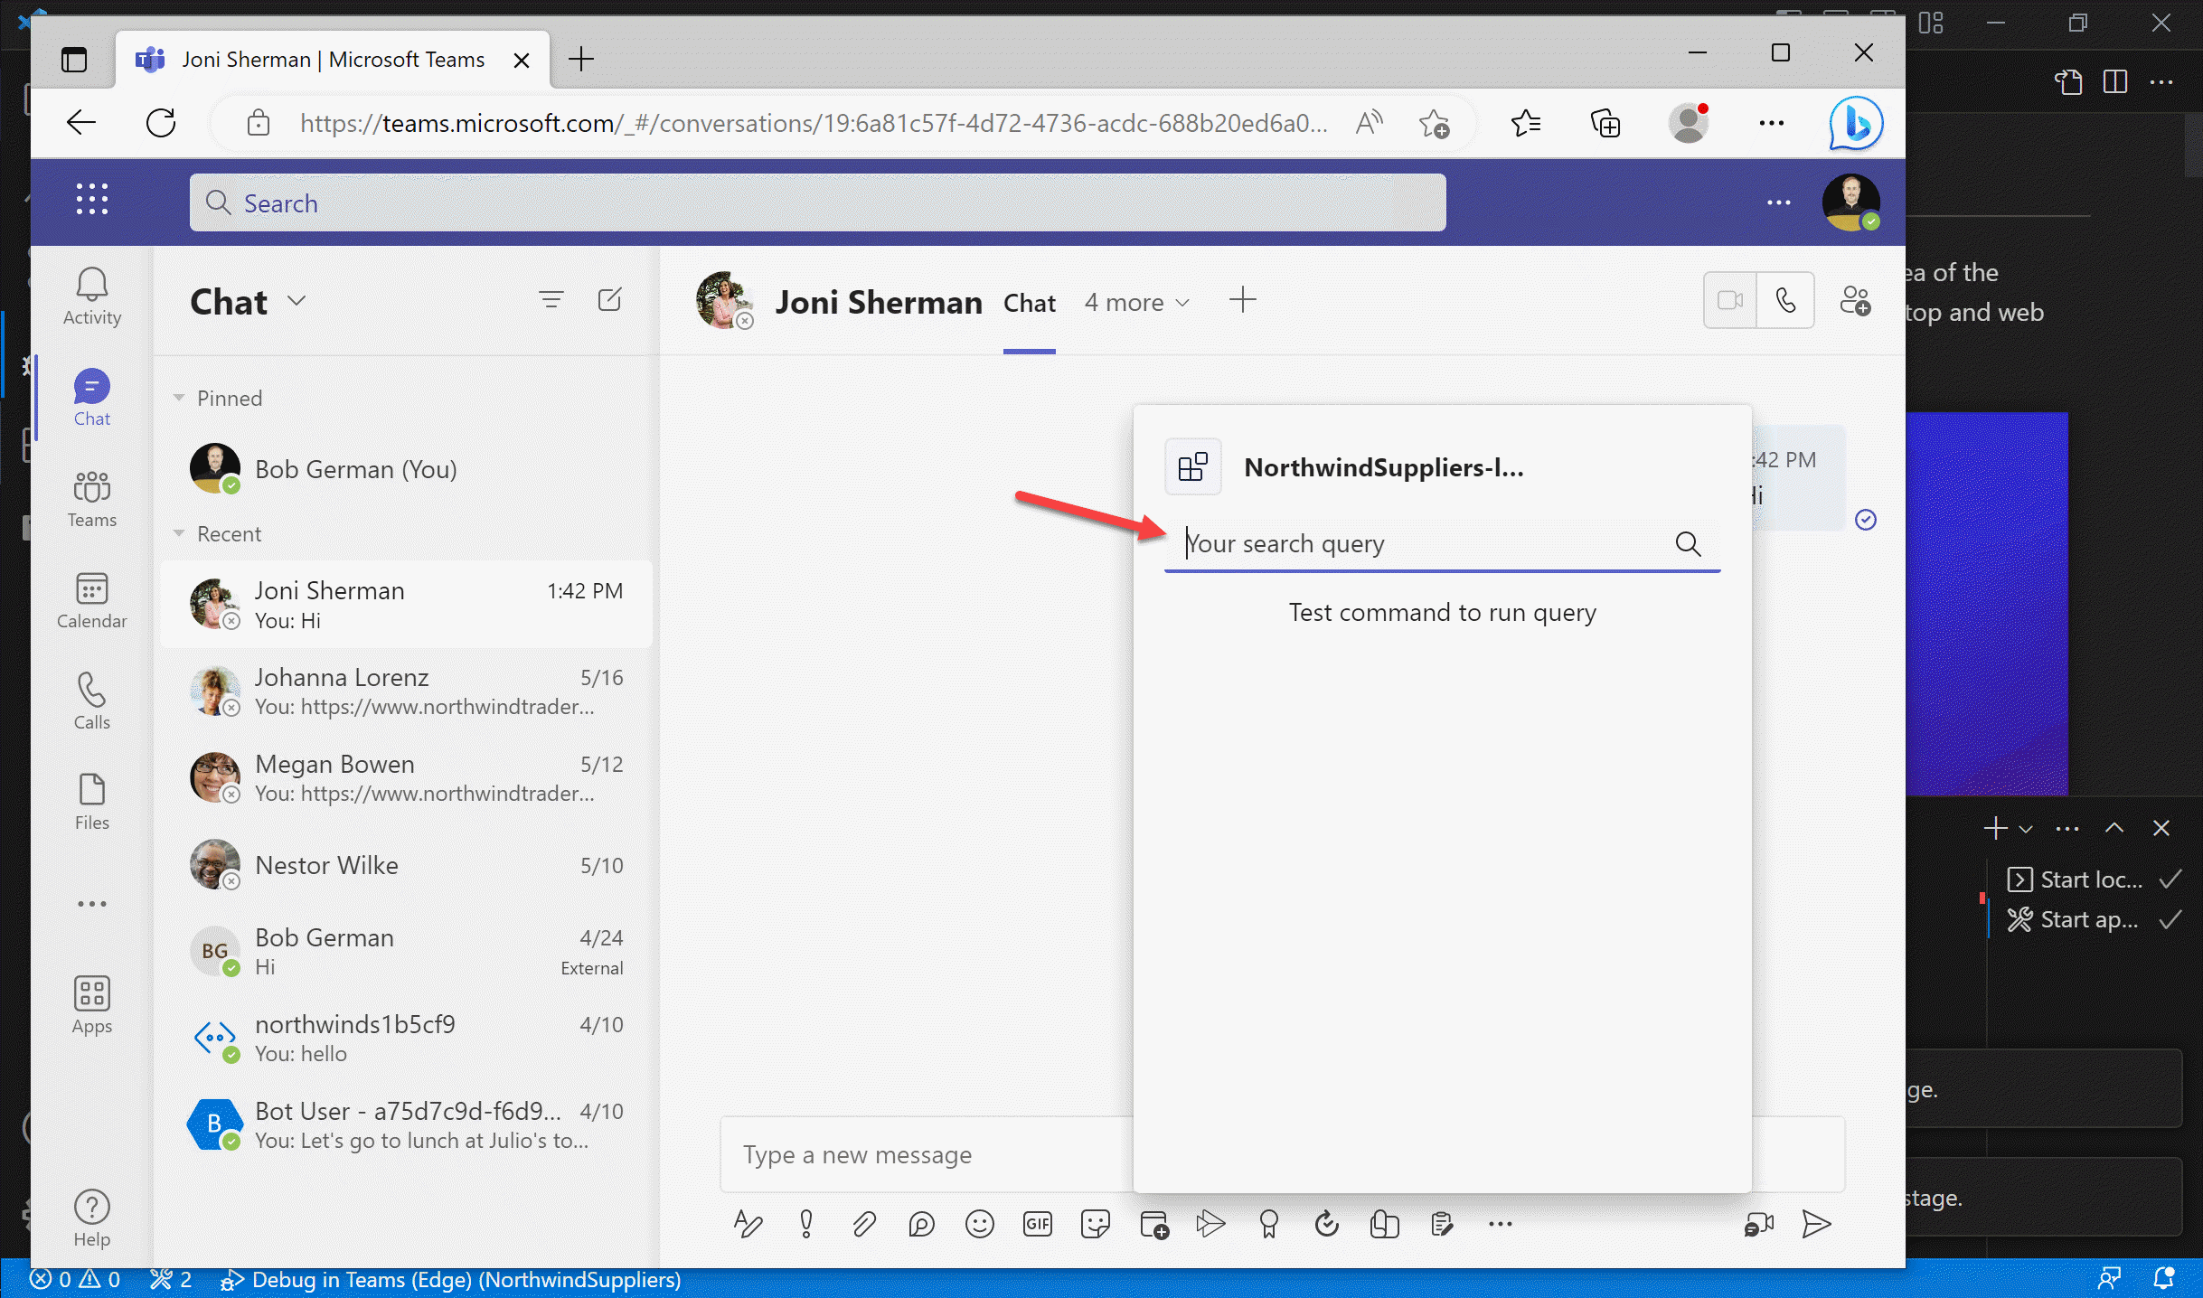Open the add participants panel icon
2203x1298 pixels.
point(1857,301)
